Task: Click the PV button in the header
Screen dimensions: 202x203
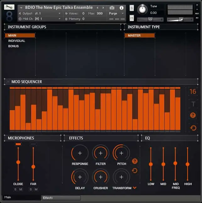Action: click(x=197, y=18)
